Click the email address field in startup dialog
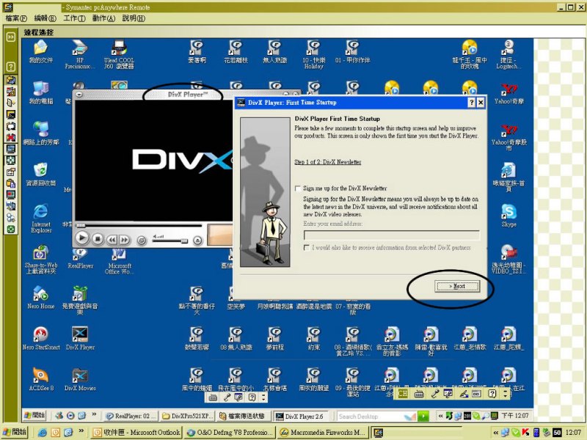Viewport: 587px width, 440px height. (x=392, y=235)
